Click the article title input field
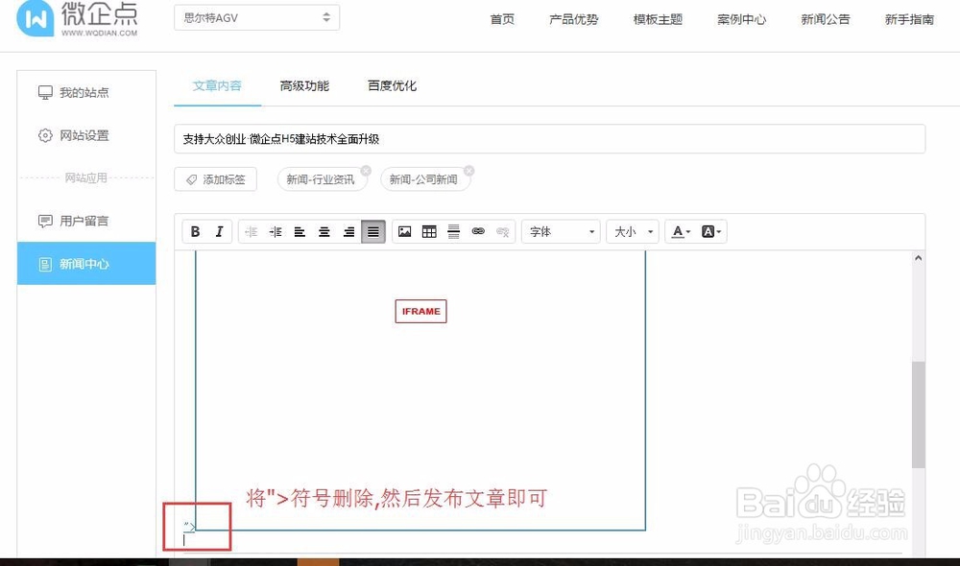Viewport: 960px width, 566px height. (x=549, y=139)
